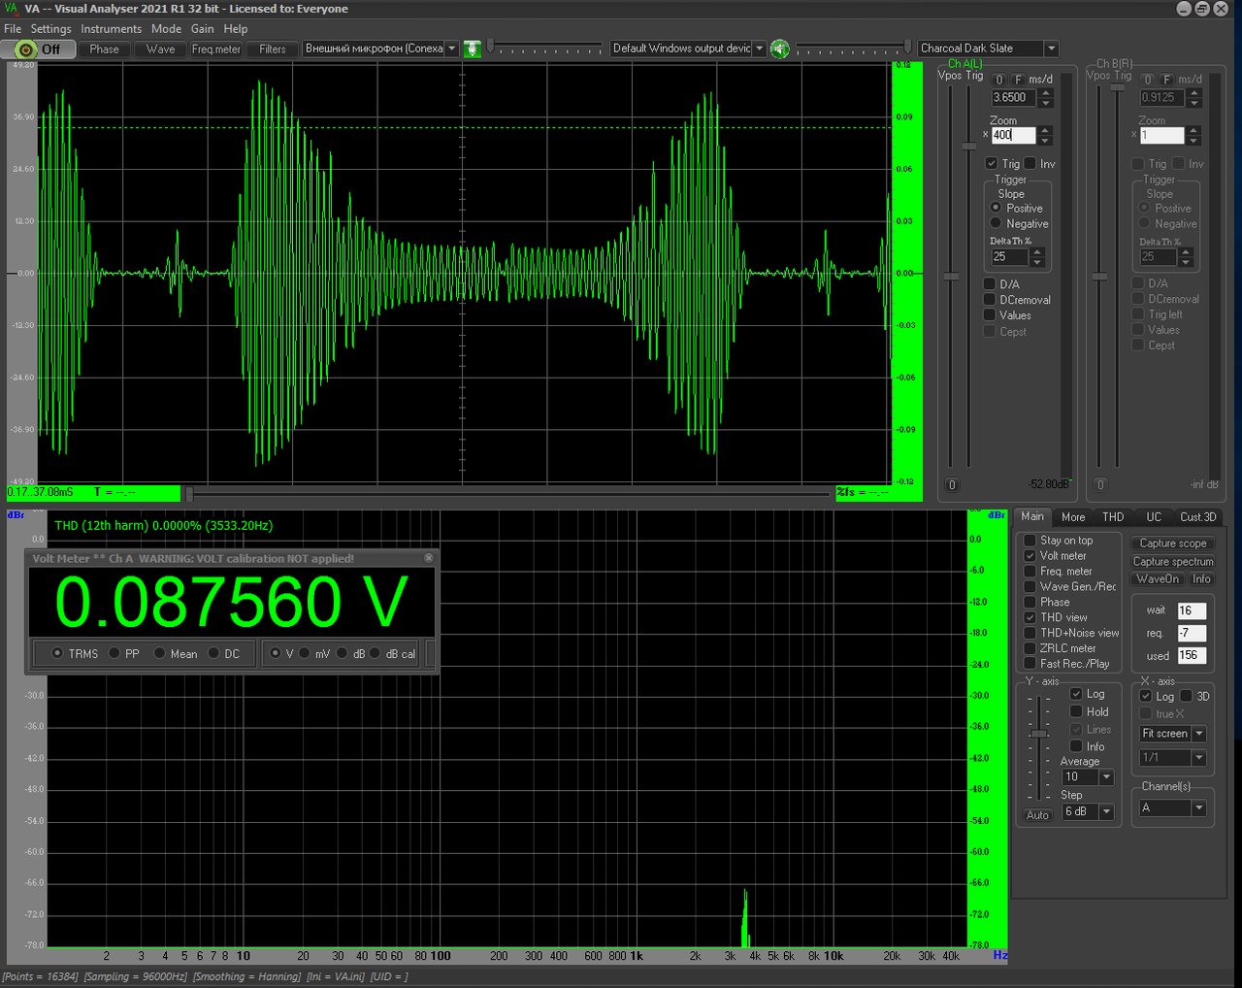Click the green microphone input icon
The width and height of the screenshot is (1242, 988).
[473, 49]
